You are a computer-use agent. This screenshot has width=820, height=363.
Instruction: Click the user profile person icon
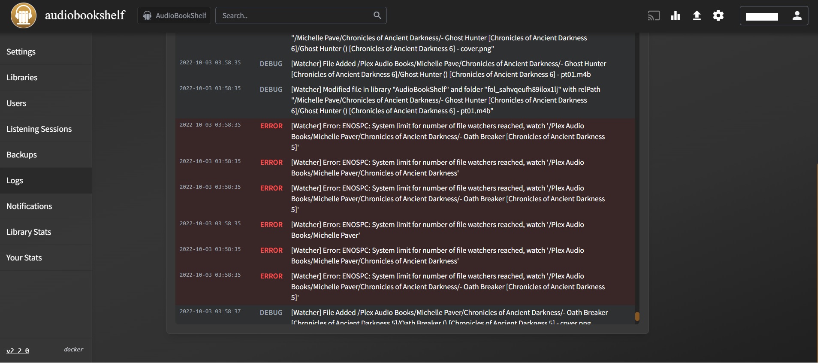(x=797, y=15)
